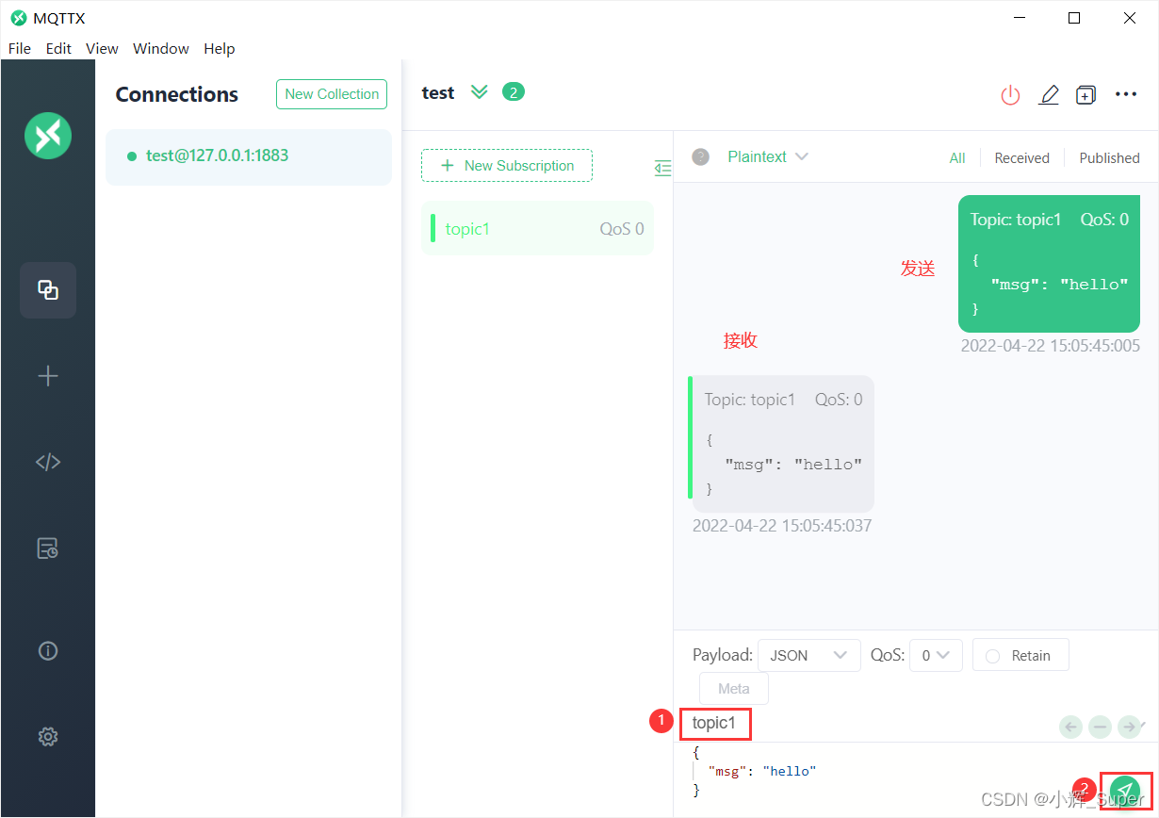This screenshot has height=818, width=1159.
Task: Click the green published message bubble
Action: pyautogui.click(x=1049, y=264)
